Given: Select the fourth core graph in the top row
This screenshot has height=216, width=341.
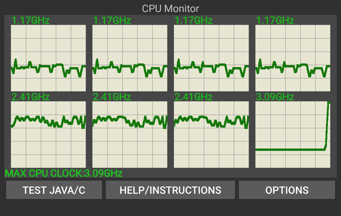Looking at the screenshot, I should click(x=293, y=58).
